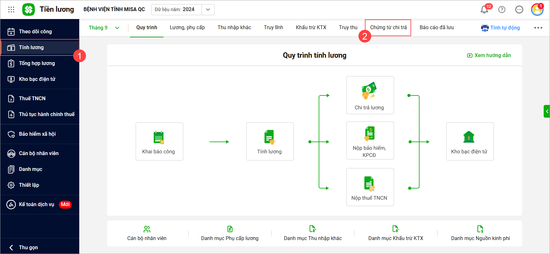Click the Thiết lập gear icon
This screenshot has width=550, height=254.
[x=11, y=185]
